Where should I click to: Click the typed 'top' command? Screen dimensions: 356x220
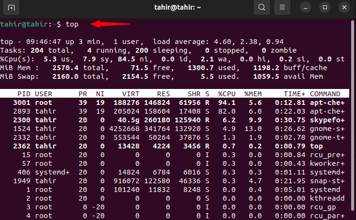click(72, 25)
